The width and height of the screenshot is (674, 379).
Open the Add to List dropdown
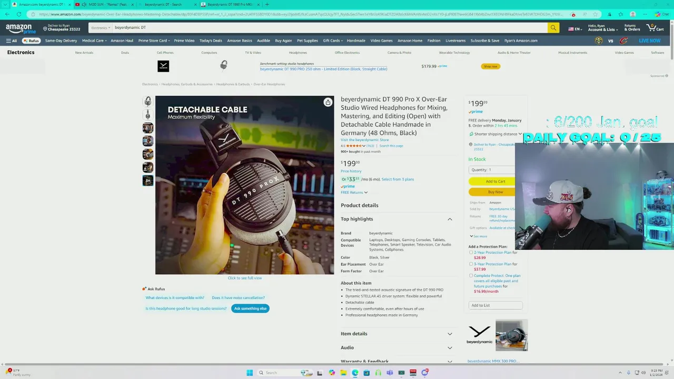(495, 305)
